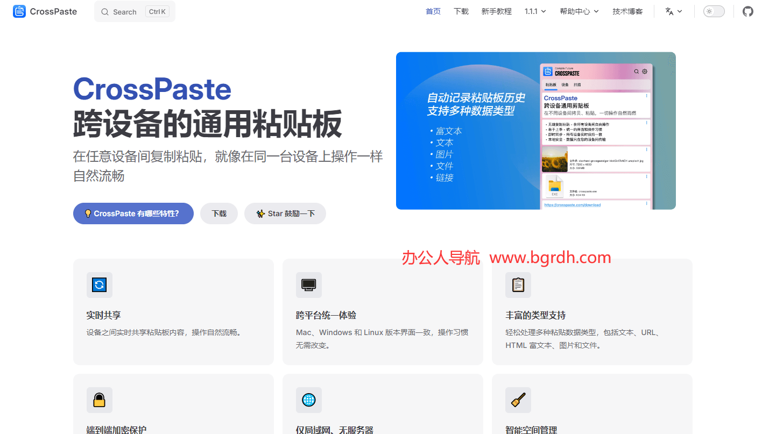Viewport: 762px width, 434px height.
Task: Click the 下载 button below the headline
Action: [x=219, y=214]
